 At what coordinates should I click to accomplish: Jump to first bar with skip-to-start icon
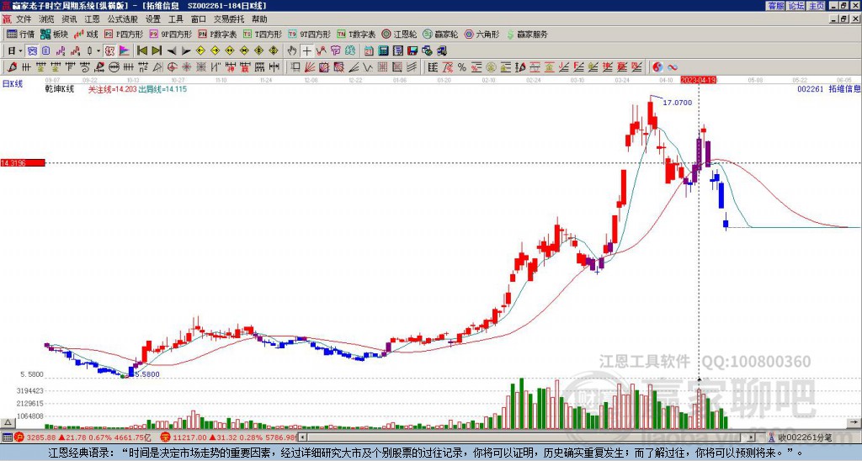point(142,51)
